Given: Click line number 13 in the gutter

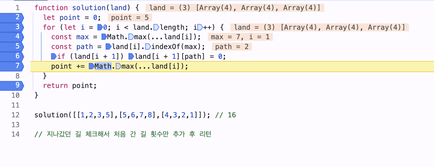Looking at the screenshot, I should point(15,125).
